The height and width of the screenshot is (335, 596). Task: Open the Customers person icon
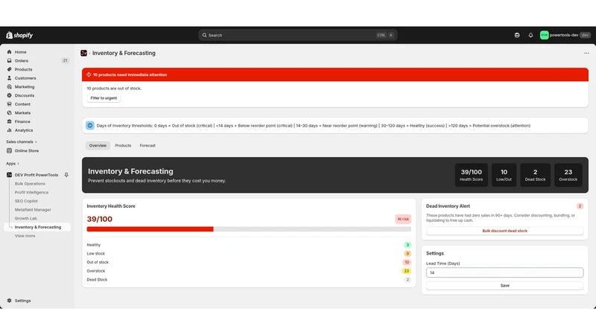tap(9, 78)
